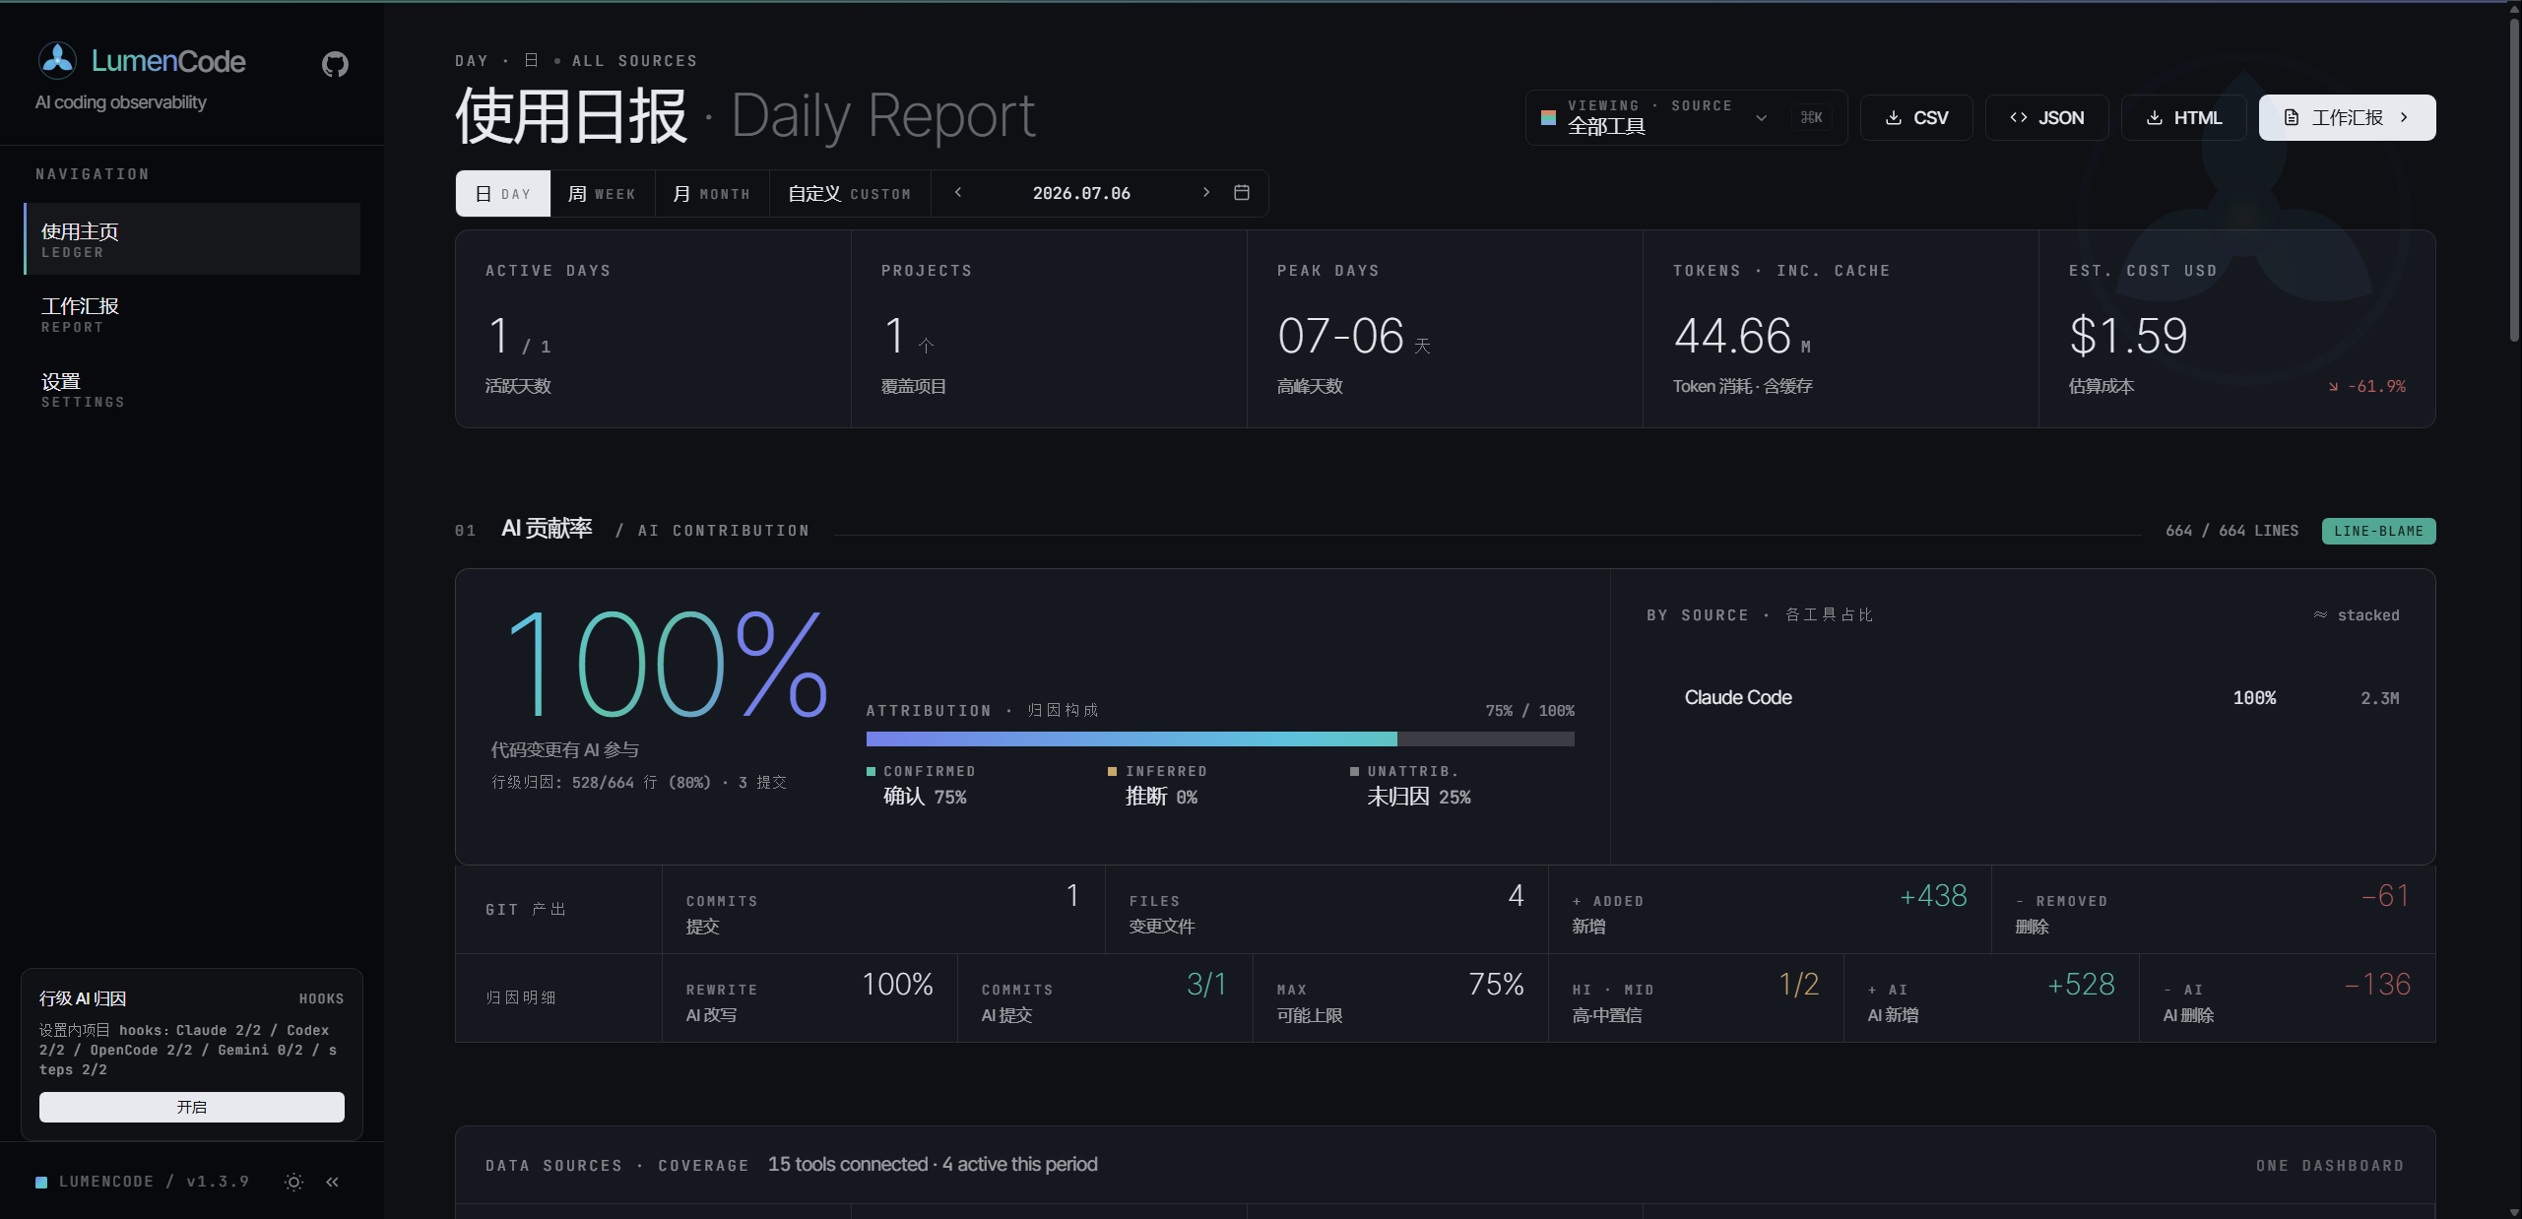Viewport: 2522px width, 1219px height.
Task: Click the 664 / 664 LINES label
Action: click(x=2231, y=532)
